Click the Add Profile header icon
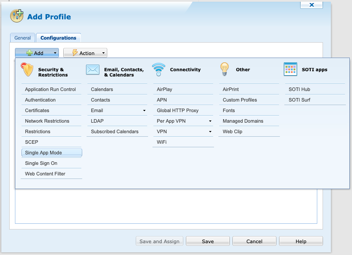 [x=17, y=16]
